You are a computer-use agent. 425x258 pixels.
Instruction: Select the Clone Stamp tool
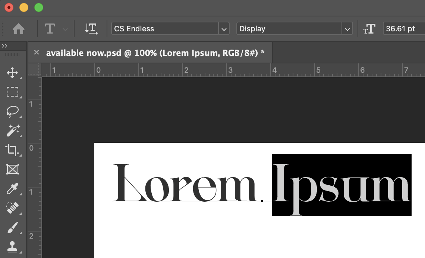tap(12, 246)
